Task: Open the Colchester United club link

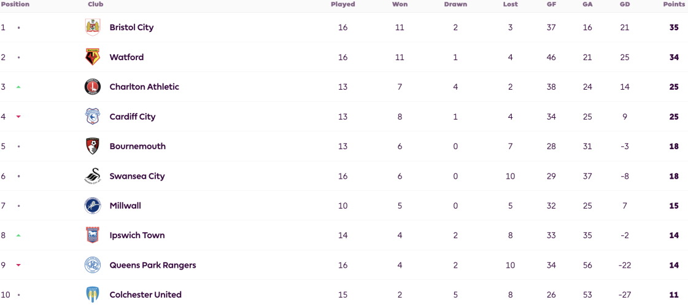Action: coord(145,295)
